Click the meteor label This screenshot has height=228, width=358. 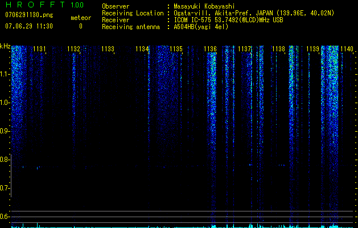coord(81,18)
